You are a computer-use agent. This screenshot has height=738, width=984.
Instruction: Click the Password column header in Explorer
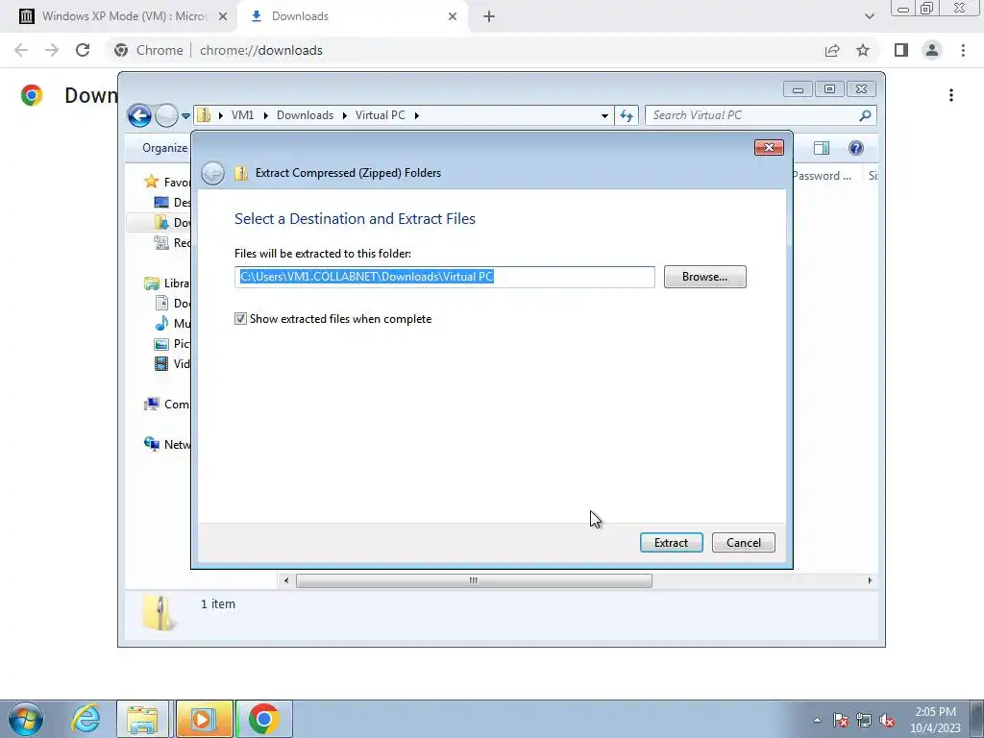(x=824, y=176)
